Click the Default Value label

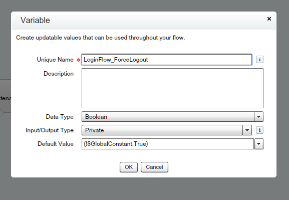click(x=56, y=144)
